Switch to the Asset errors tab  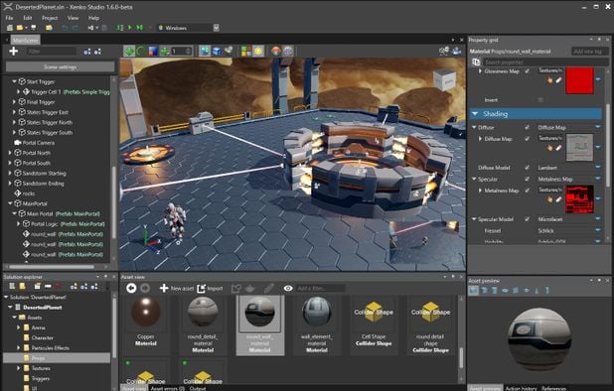tap(168, 388)
